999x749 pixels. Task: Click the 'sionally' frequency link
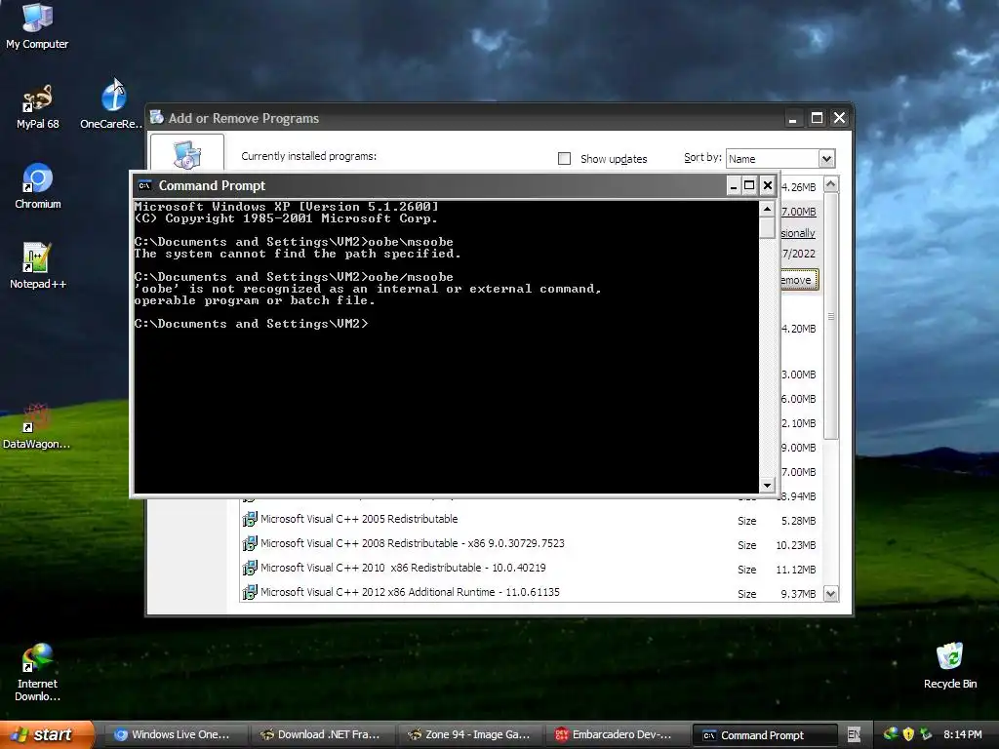click(x=798, y=233)
